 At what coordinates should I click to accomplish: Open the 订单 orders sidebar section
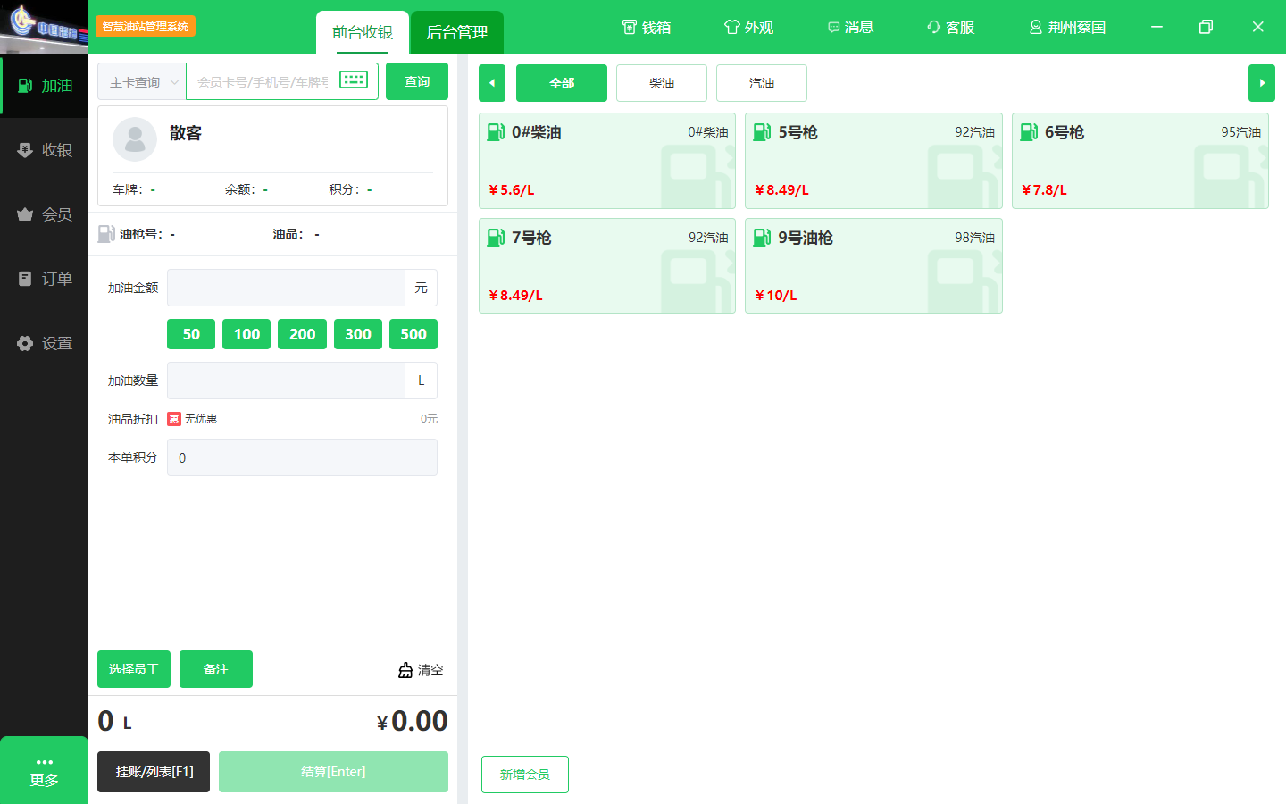click(45, 279)
